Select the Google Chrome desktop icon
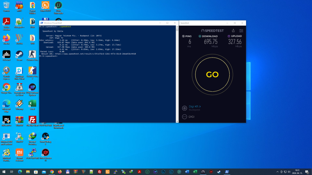 [6, 88]
